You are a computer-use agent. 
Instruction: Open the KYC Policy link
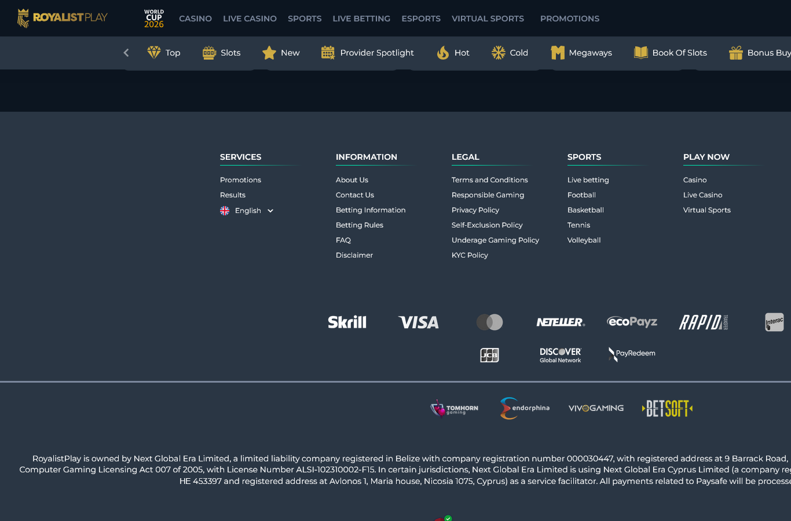pos(470,255)
